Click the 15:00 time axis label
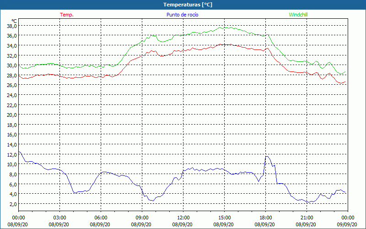The width and height of the screenshot is (366, 229). [224, 218]
